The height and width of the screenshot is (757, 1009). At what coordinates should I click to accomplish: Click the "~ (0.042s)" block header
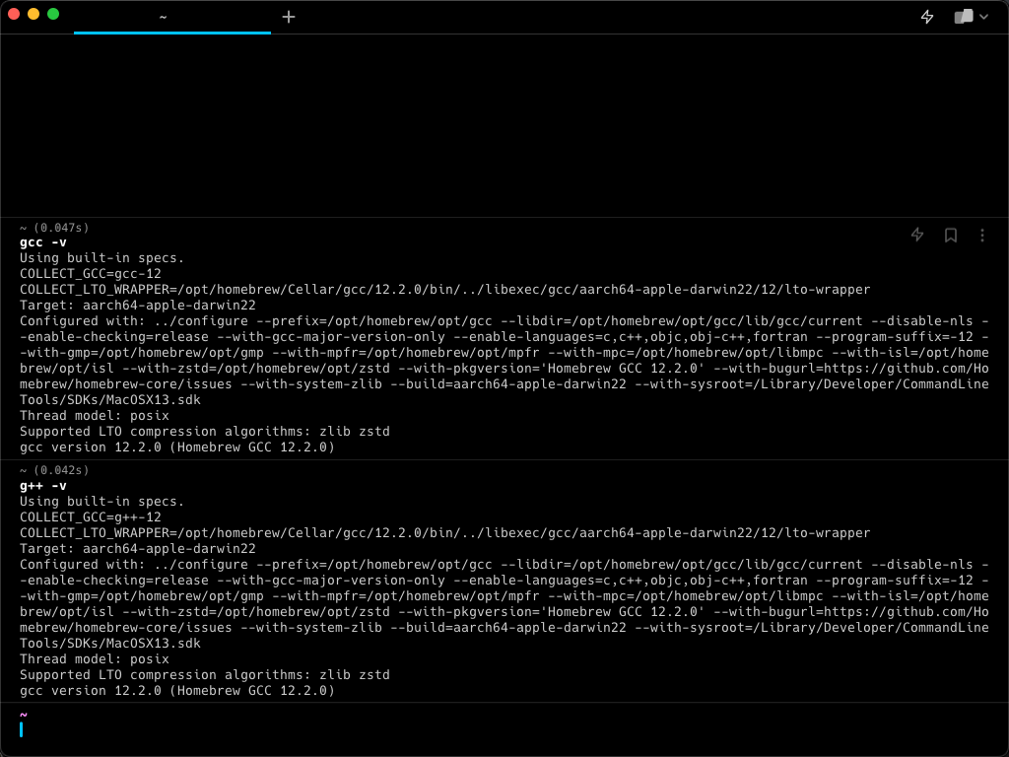54,470
